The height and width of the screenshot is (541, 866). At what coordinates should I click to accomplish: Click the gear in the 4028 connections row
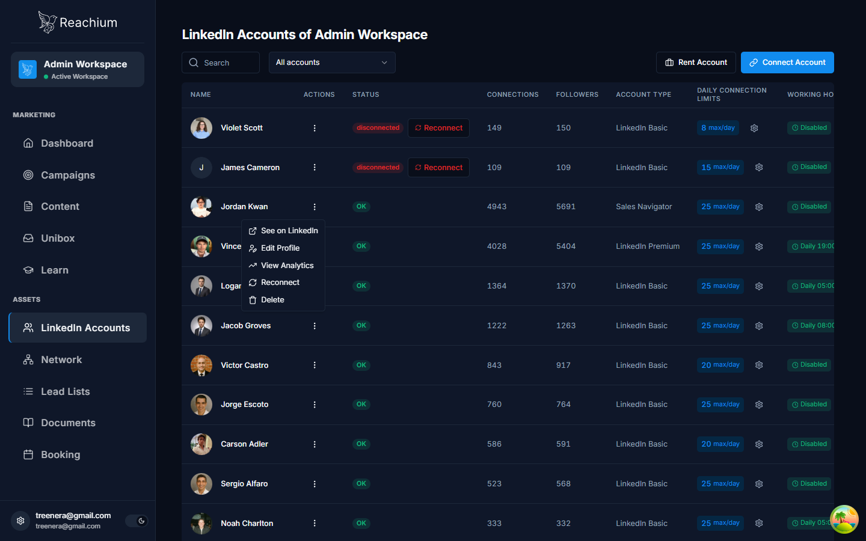click(x=759, y=246)
